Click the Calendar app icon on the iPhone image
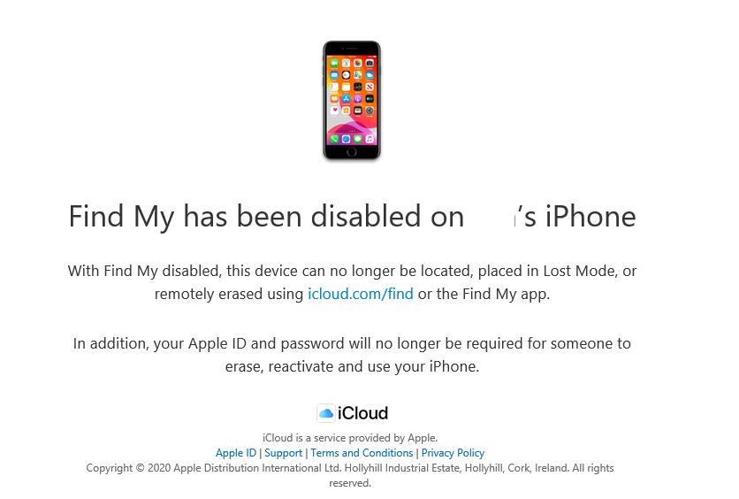The width and height of the screenshot is (739, 499). (x=346, y=63)
